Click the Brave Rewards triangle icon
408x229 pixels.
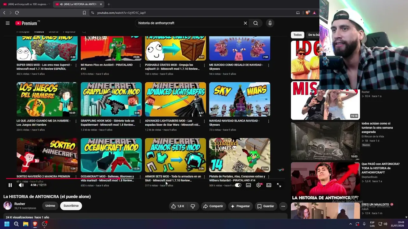click(314, 13)
